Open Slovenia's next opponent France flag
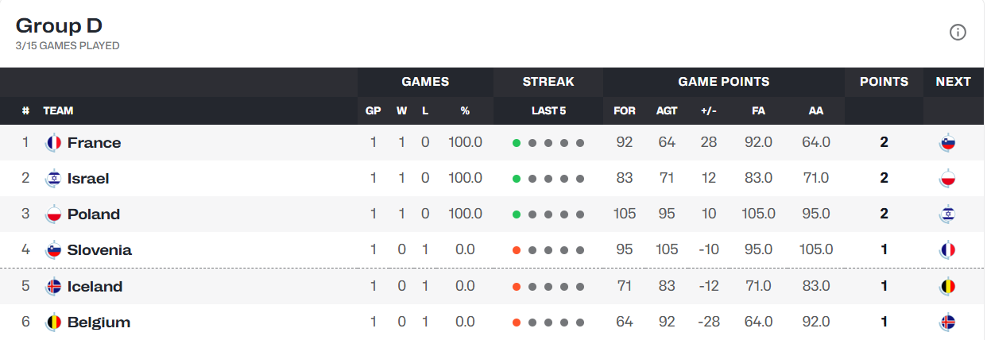 [946, 250]
